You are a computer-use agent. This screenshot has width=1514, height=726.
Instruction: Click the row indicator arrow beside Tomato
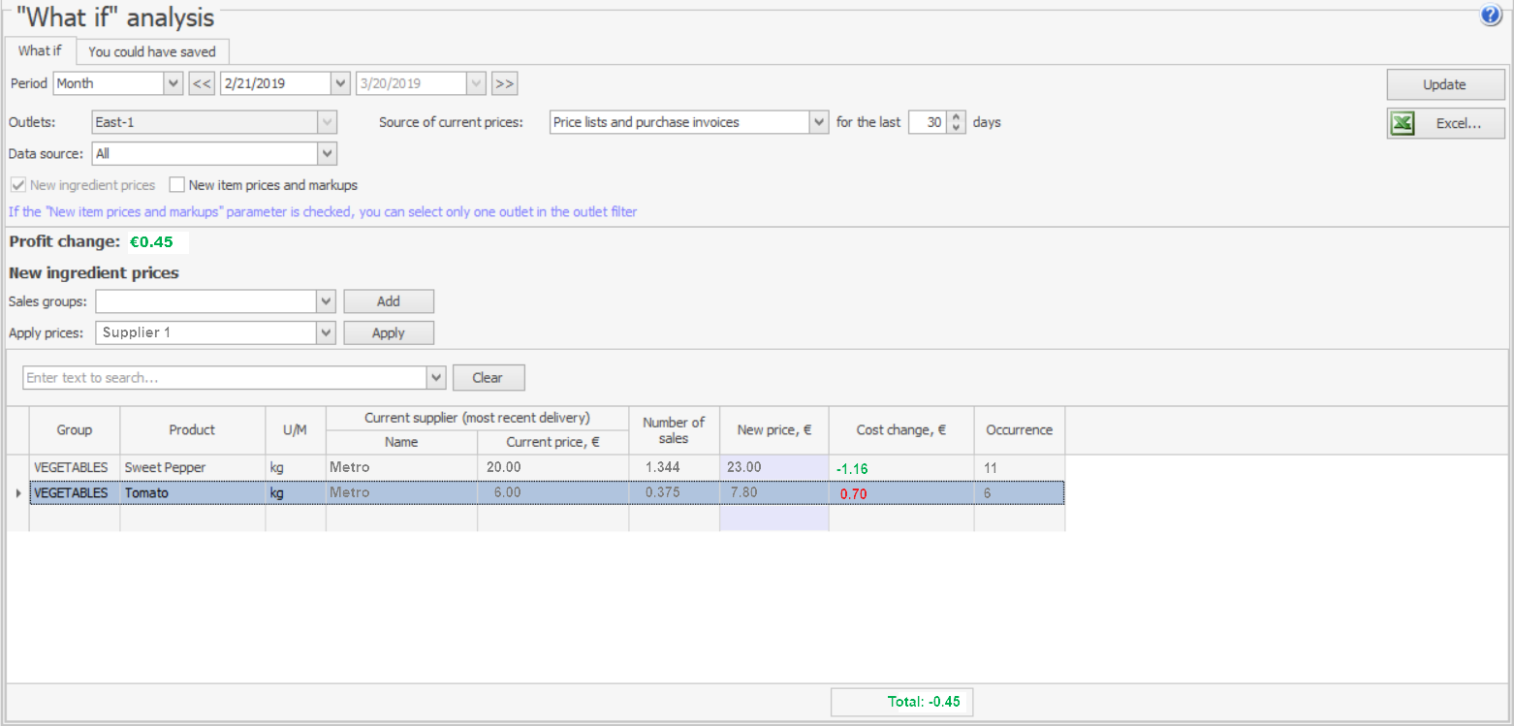pyautogui.click(x=17, y=493)
